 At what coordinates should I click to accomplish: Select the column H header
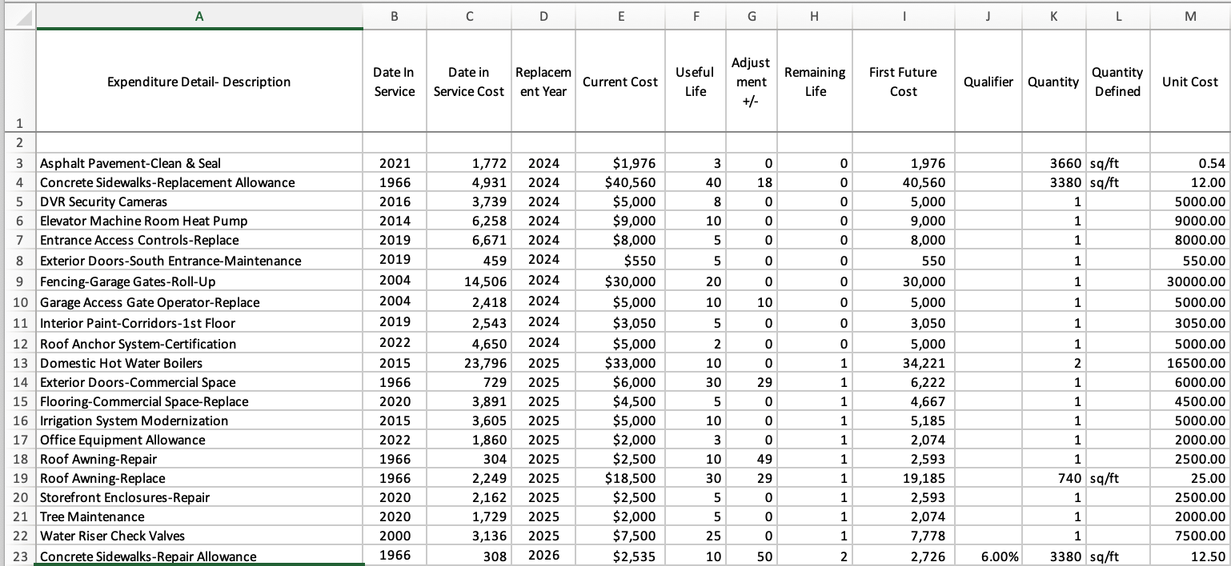[815, 14]
